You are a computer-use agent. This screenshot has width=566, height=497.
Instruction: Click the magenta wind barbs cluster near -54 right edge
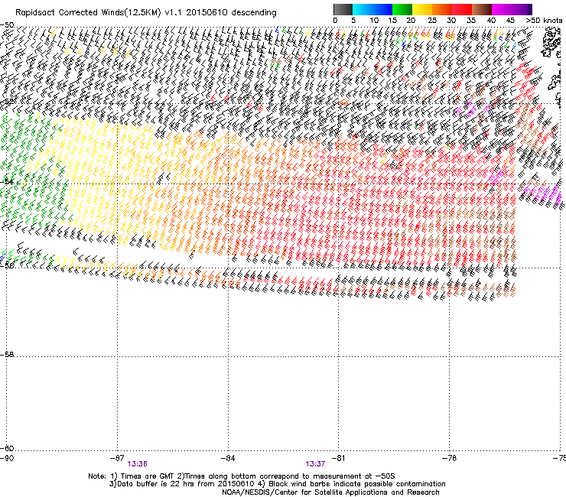pyautogui.click(x=542, y=195)
